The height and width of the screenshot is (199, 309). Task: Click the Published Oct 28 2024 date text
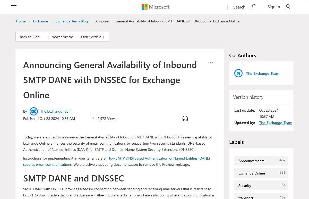click(x=49, y=119)
